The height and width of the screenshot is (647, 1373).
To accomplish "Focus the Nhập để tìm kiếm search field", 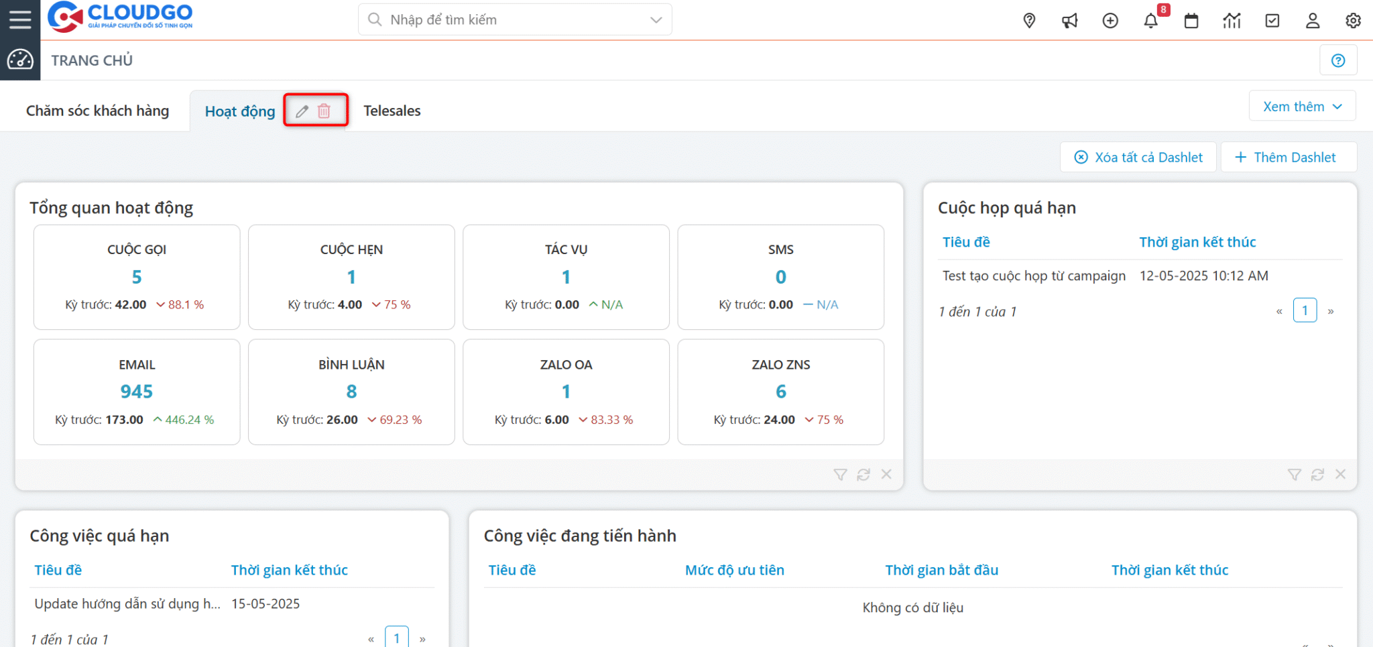I will [x=515, y=20].
